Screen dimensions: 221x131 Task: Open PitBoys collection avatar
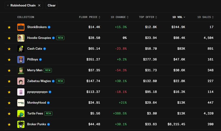(21, 59)
